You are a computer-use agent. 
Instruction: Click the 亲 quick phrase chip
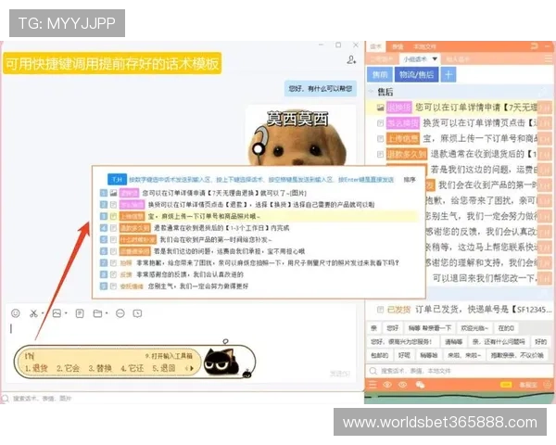click(x=373, y=328)
